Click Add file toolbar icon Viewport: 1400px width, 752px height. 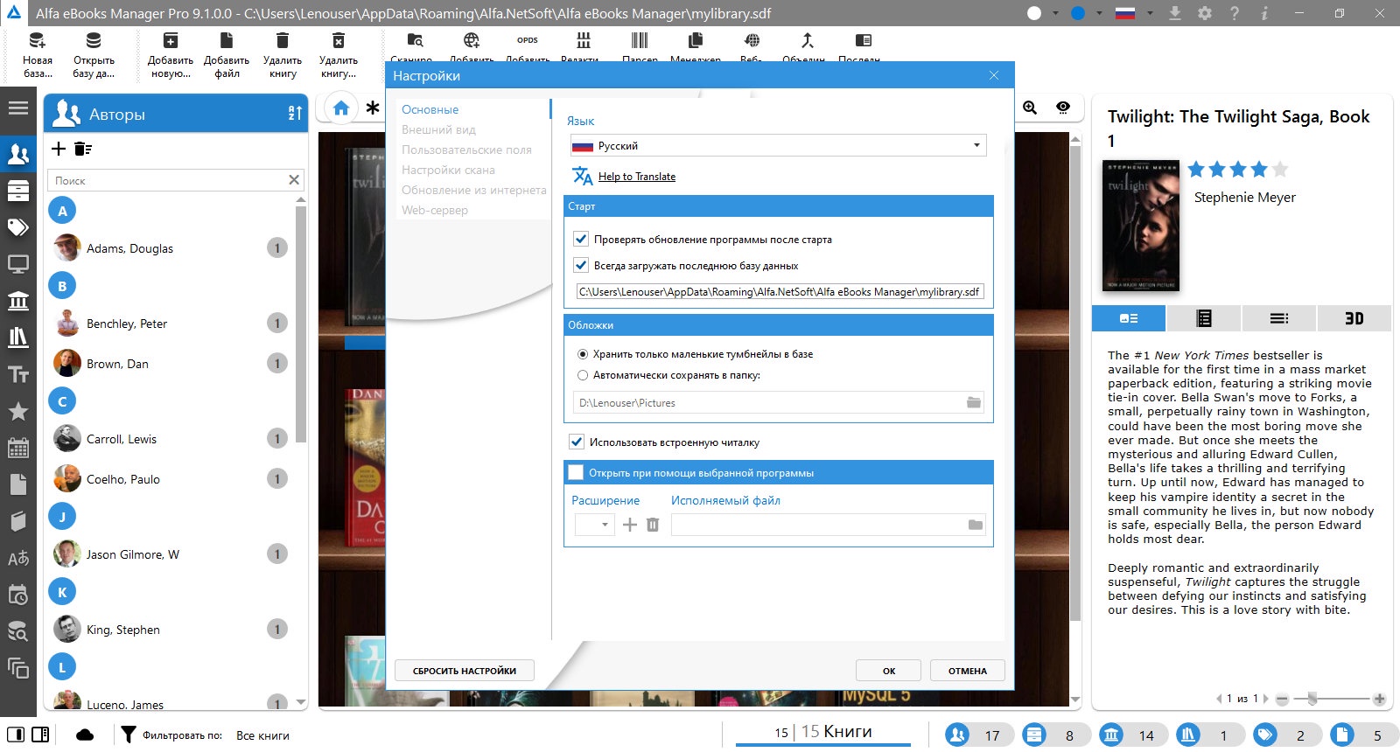pos(227,40)
